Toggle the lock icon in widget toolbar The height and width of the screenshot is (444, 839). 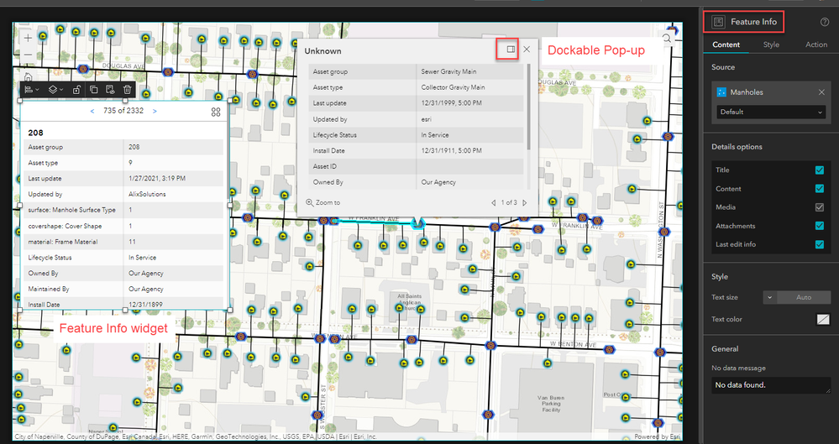[76, 90]
